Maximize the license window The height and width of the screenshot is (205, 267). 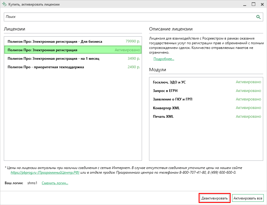tap(254, 4)
